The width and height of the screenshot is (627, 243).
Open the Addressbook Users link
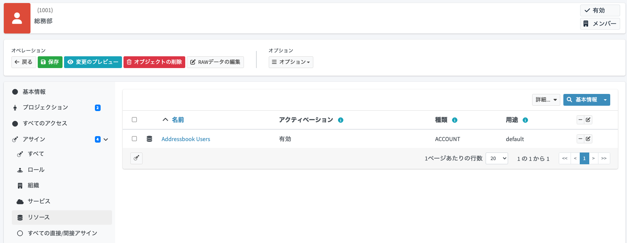tap(186, 139)
